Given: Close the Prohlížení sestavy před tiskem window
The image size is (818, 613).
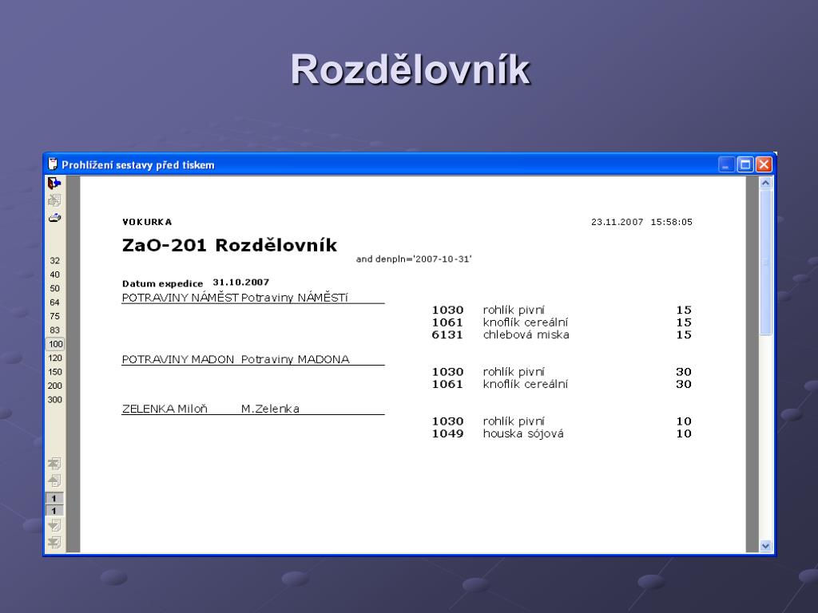Looking at the screenshot, I should click(764, 164).
